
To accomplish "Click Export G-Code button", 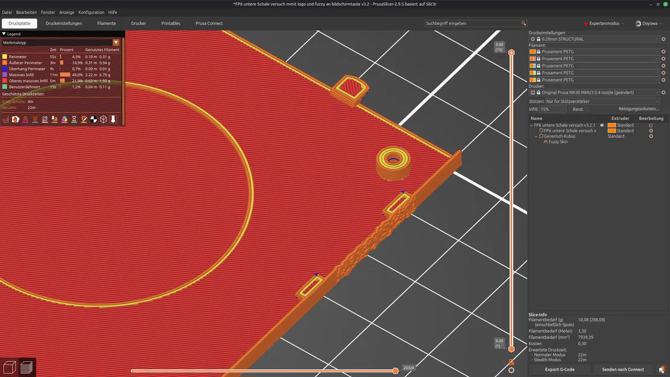I will [560, 370].
